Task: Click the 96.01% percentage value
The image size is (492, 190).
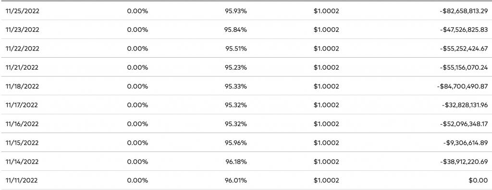Action: (x=235, y=180)
